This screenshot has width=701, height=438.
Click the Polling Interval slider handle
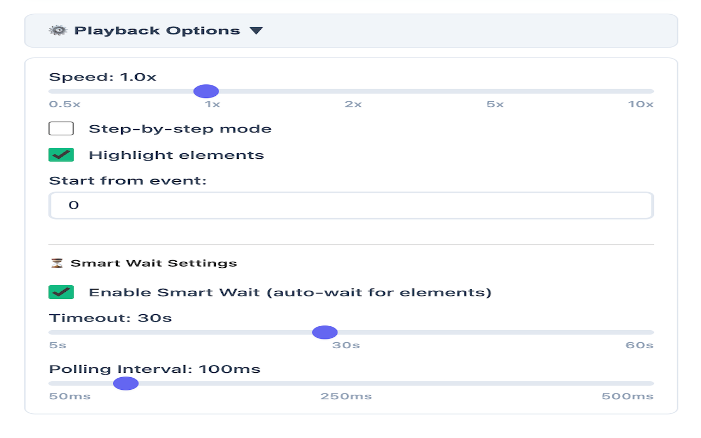(x=126, y=383)
